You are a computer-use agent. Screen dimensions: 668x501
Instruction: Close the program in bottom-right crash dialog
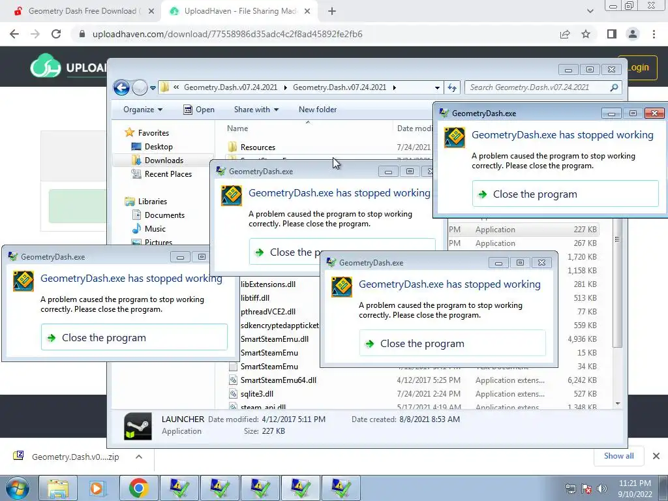tap(453, 343)
